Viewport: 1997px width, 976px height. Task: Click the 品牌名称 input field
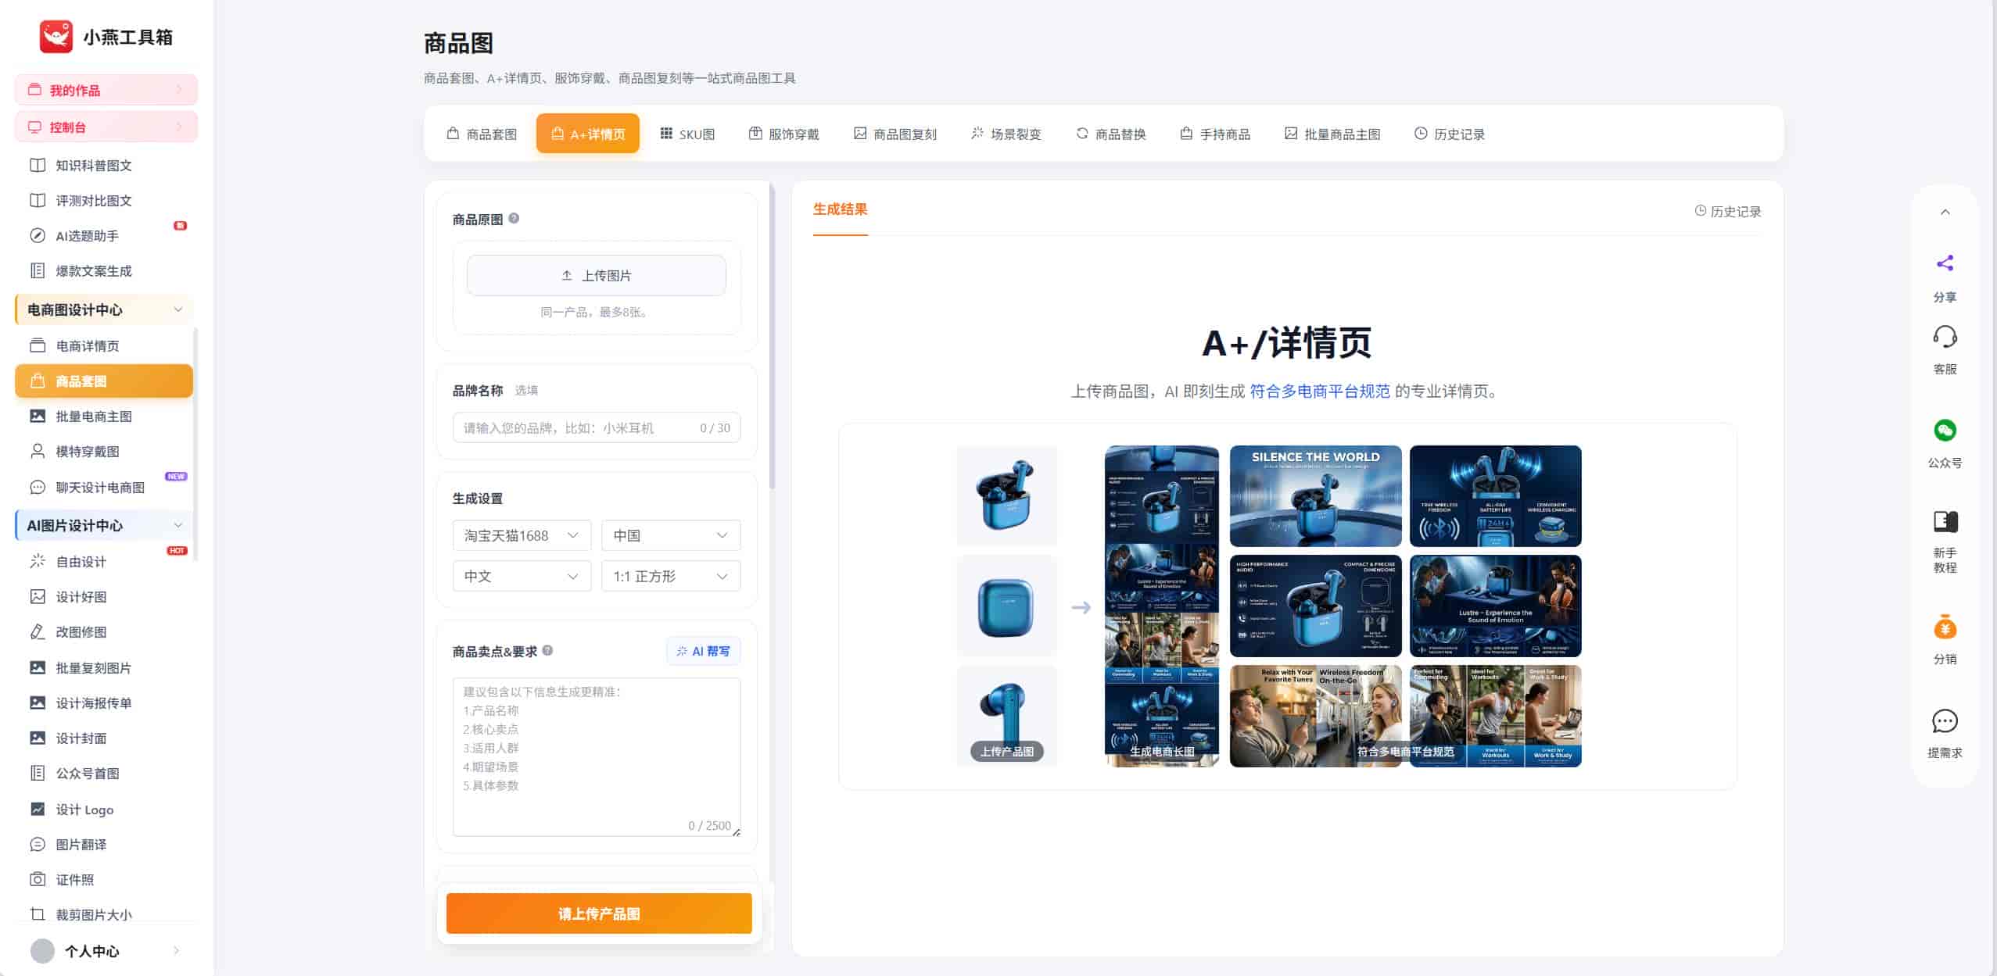coord(596,427)
